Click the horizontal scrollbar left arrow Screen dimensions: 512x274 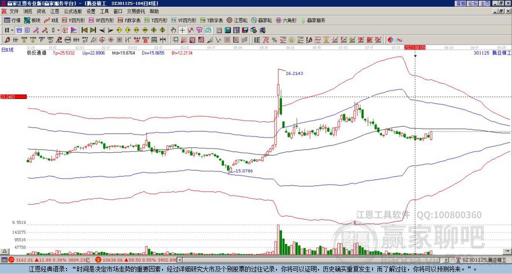click(179, 260)
